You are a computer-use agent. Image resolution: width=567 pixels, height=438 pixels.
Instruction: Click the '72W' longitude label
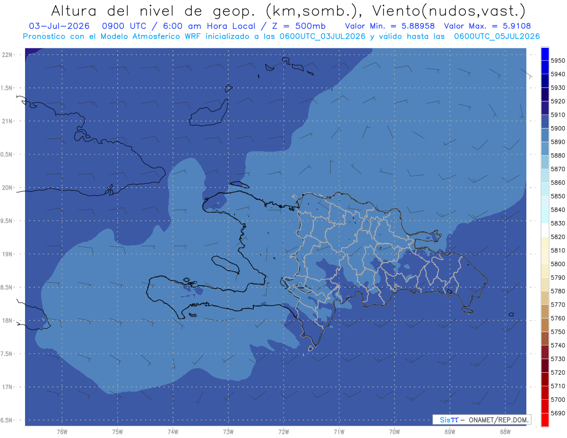(x=283, y=432)
